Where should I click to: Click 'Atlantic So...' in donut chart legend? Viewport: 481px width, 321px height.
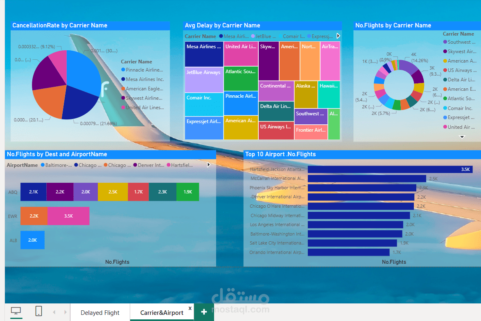[461, 99]
